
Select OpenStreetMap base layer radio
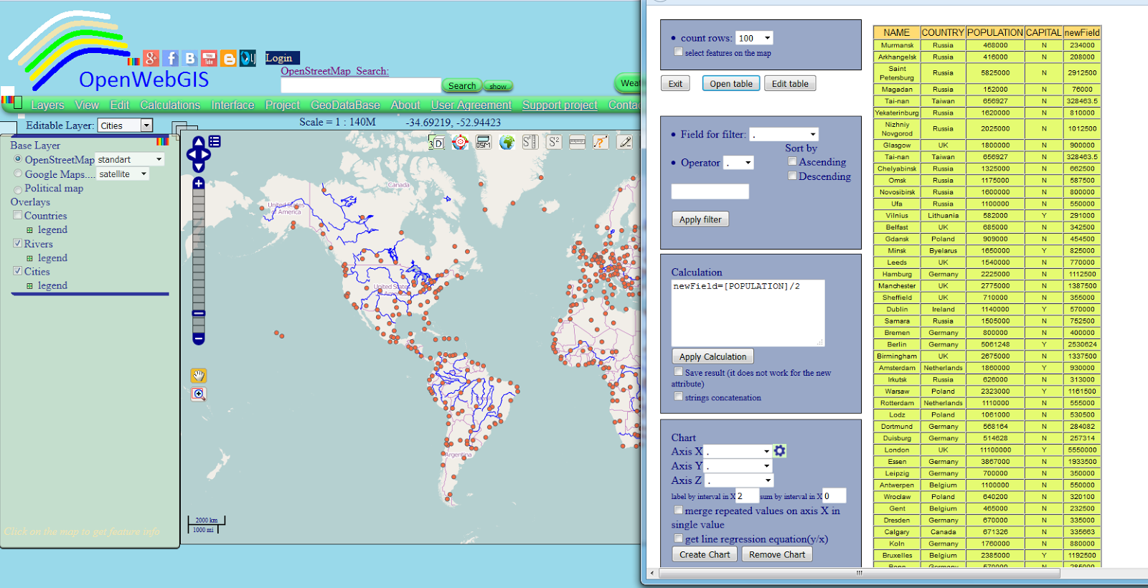pos(18,158)
